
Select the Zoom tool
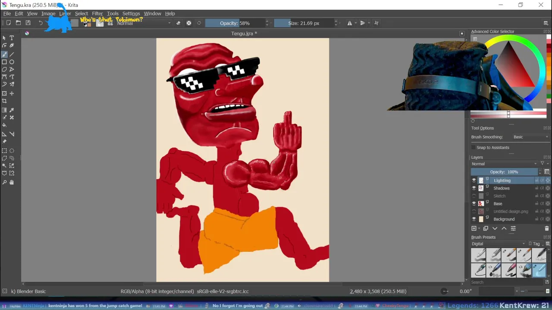pos(4,182)
